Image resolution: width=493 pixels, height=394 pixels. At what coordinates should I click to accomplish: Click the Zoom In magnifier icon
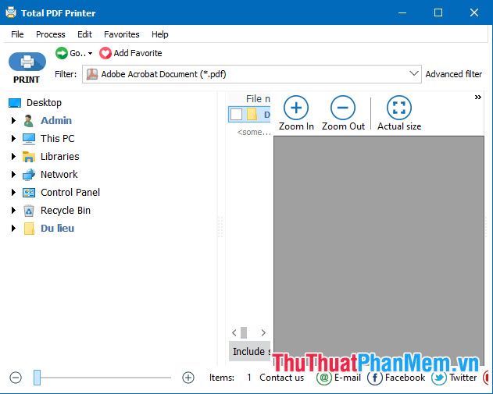[x=296, y=108]
